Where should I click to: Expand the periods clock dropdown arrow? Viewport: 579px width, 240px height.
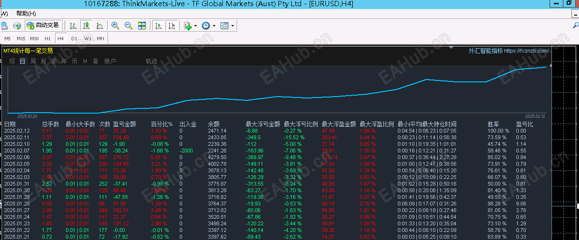pyautogui.click(x=214, y=26)
